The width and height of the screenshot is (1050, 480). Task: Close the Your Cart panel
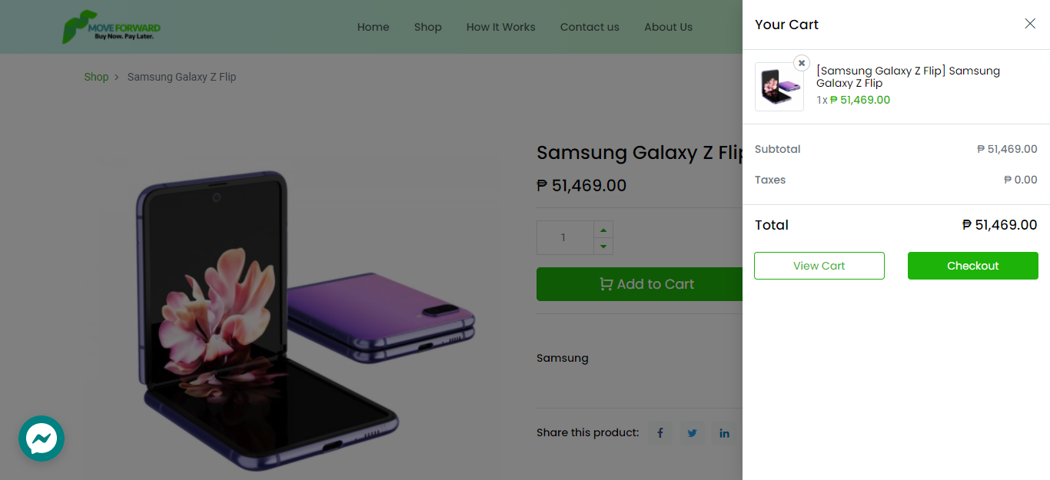[x=1029, y=24]
